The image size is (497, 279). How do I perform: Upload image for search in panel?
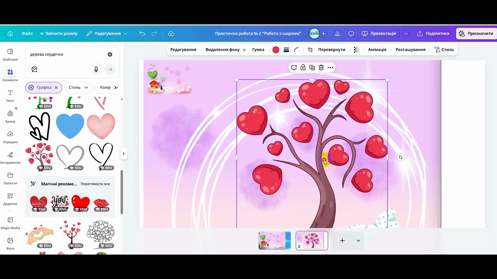pos(35,69)
